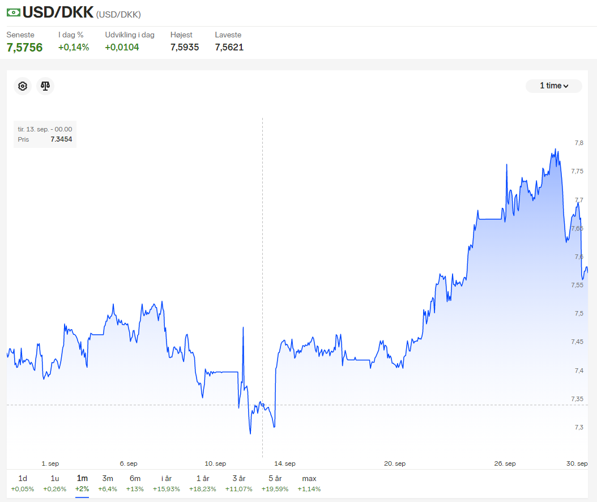Viewport: 597px width, 502px height.
Task: Click the 7,35 price axis label
Action: [577, 399]
